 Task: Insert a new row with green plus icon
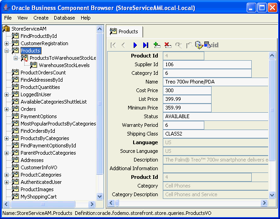tap(157, 45)
